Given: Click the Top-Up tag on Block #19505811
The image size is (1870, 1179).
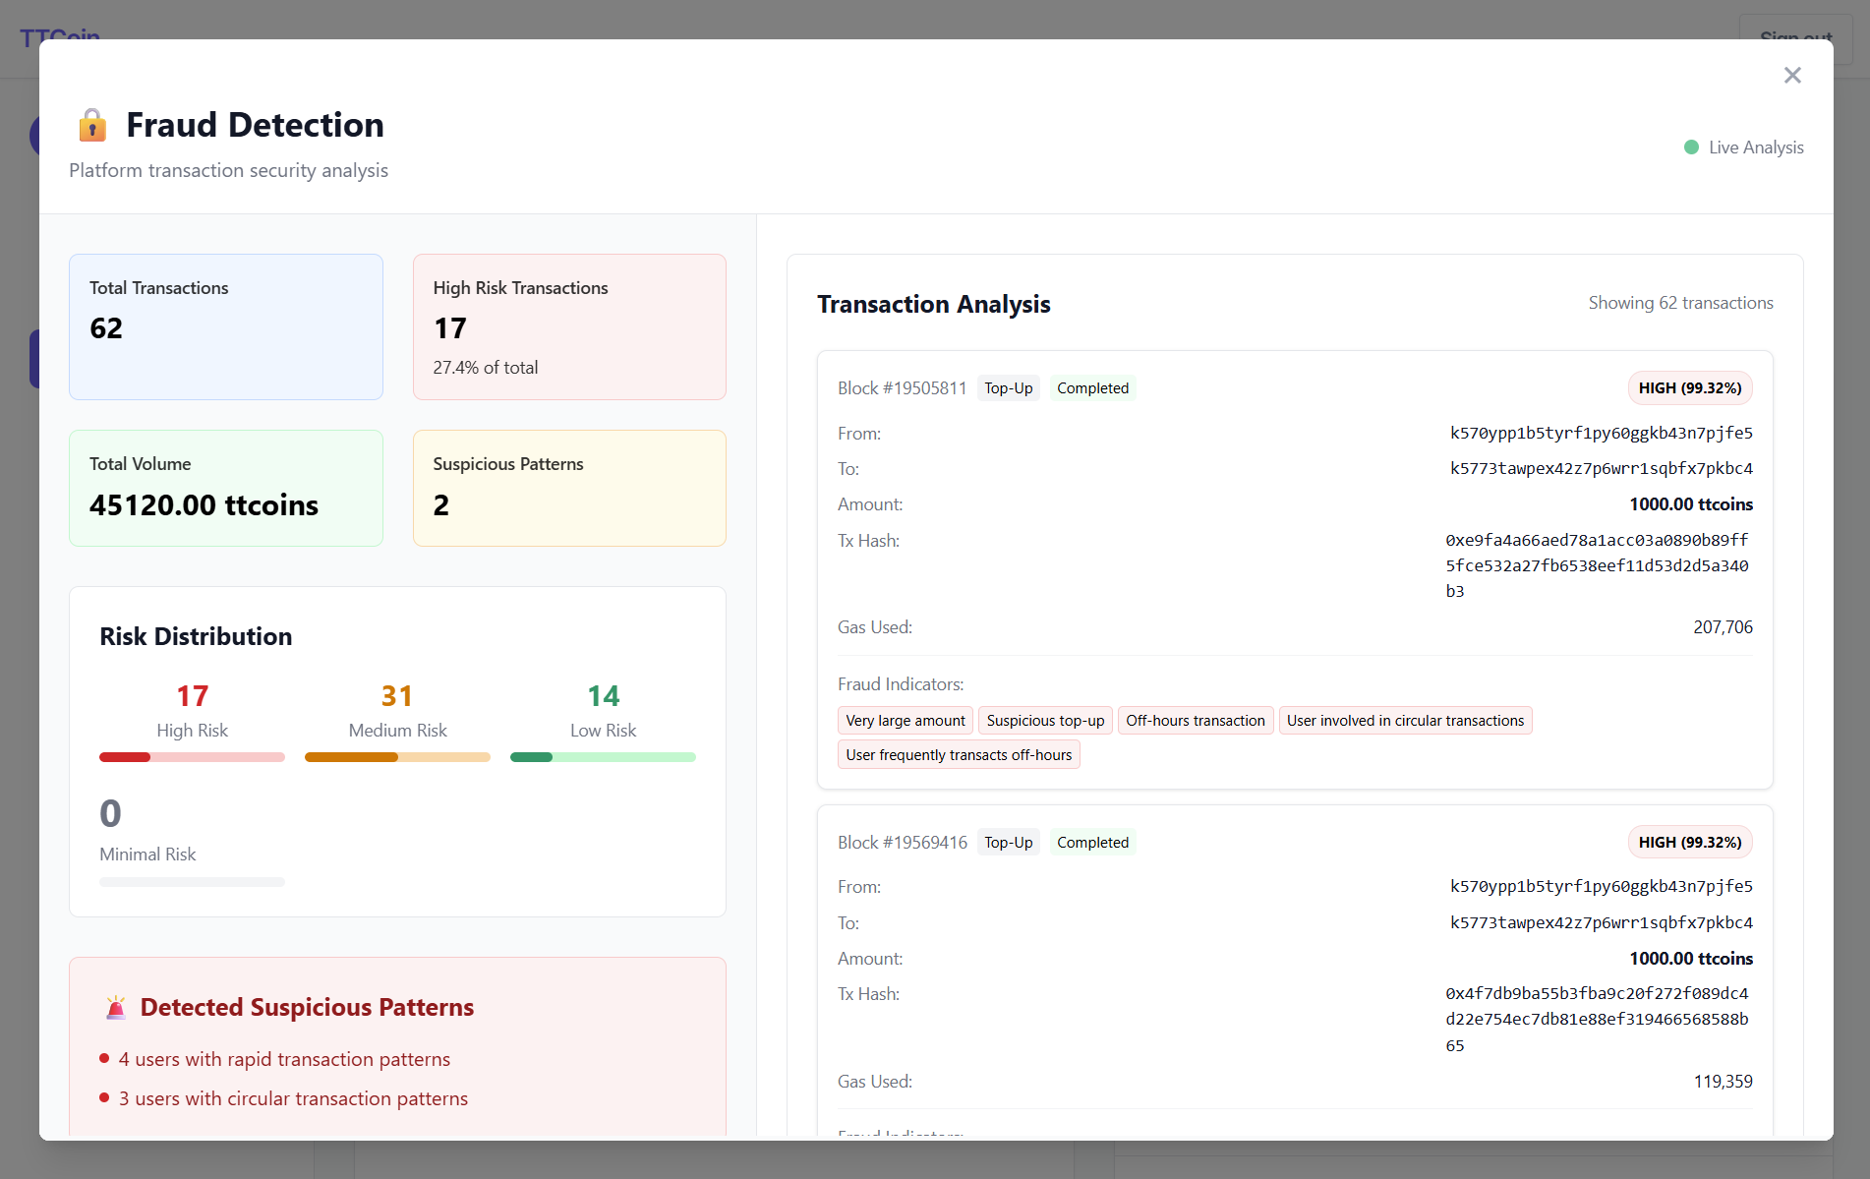Looking at the screenshot, I should point(1009,388).
